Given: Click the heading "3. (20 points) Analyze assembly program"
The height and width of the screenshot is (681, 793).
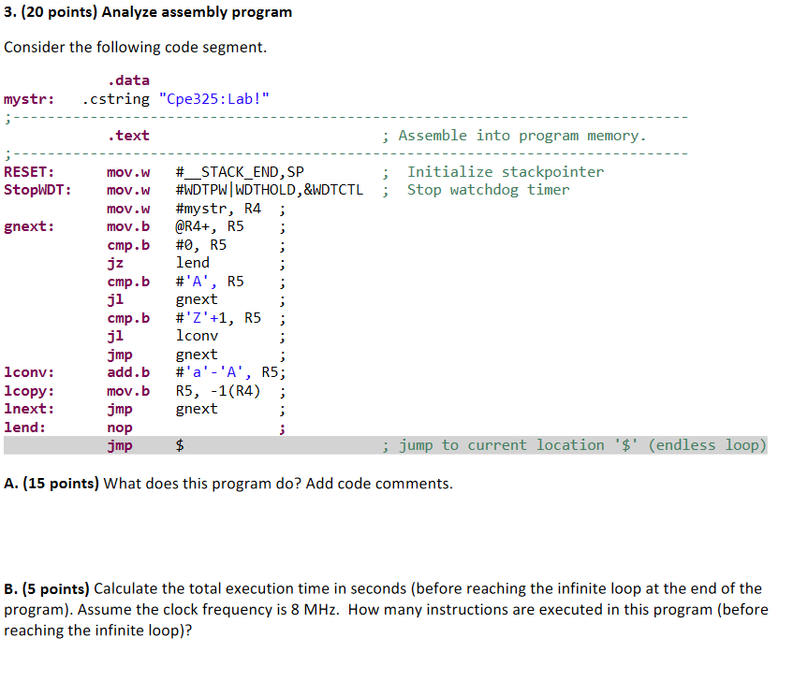Looking at the screenshot, I should pos(147,11).
